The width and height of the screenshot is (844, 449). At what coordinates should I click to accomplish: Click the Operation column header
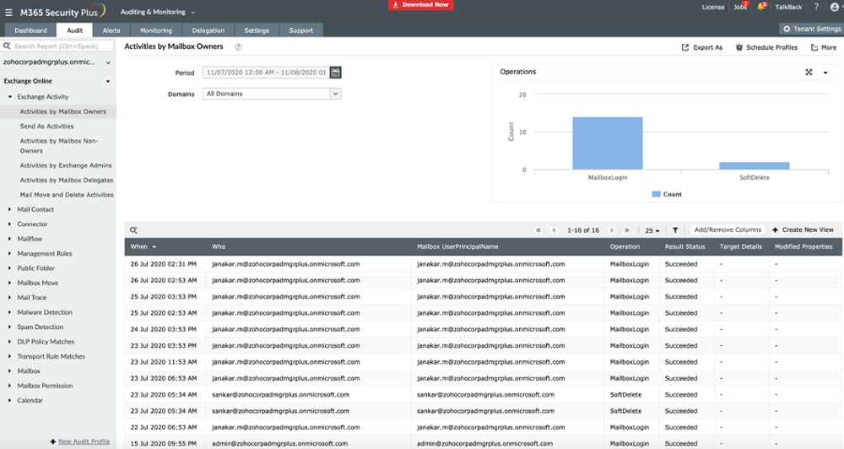tap(625, 246)
